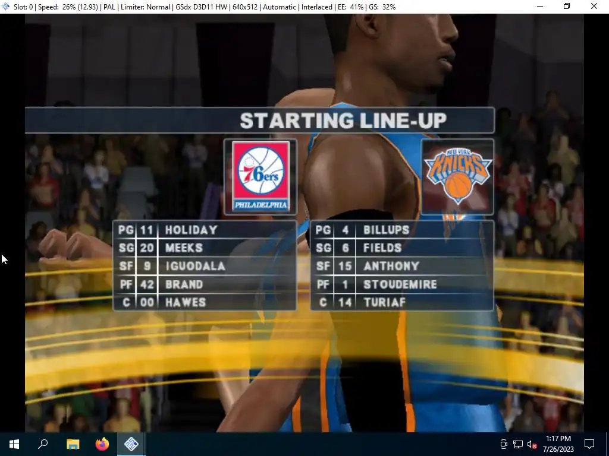Click the STARTING LINE-UP heading

[x=343, y=121]
